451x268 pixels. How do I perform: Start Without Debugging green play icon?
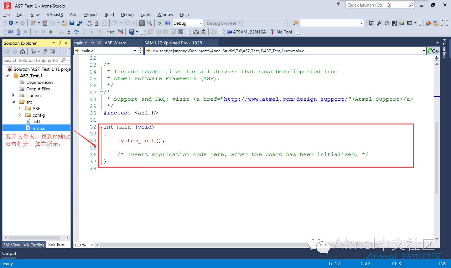click(160, 23)
